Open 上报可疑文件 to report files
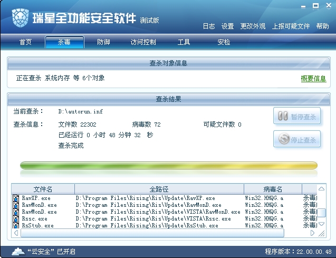The width and height of the screenshot is (336, 258). pos(291,26)
